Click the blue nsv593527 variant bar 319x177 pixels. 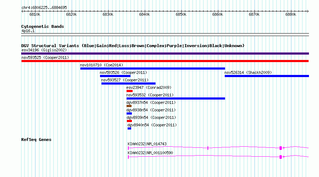(x=128, y=84)
